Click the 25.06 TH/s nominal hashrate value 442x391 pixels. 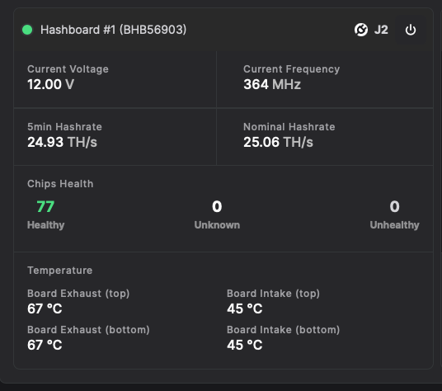coord(278,142)
